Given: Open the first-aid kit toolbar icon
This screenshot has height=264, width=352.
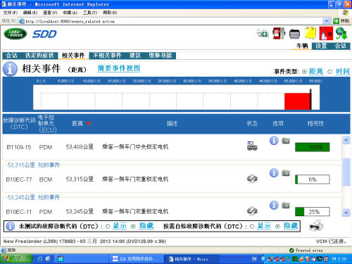Looking at the screenshot, I should [x=263, y=33].
